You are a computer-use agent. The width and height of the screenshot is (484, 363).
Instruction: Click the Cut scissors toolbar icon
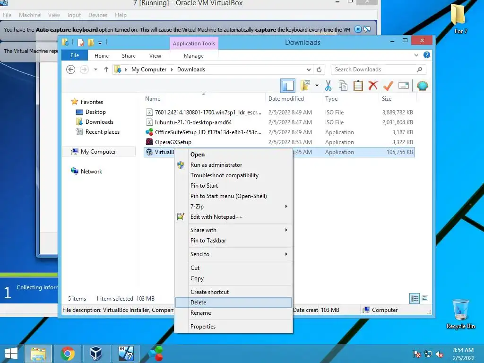point(328,86)
